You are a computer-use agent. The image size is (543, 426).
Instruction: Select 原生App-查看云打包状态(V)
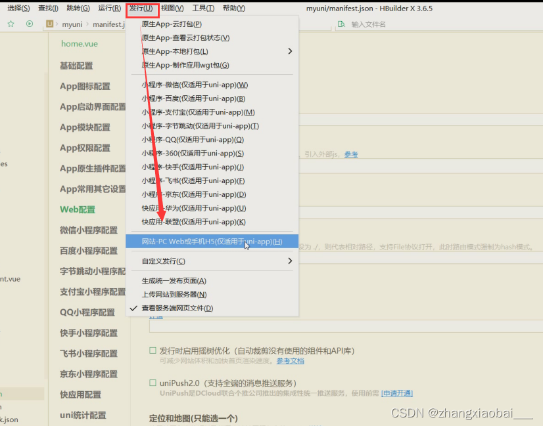pos(212,37)
